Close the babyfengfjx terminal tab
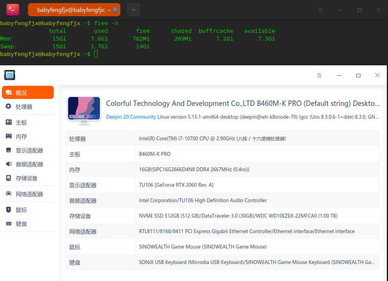Viewport: 388px width, 281px height. 115,10
